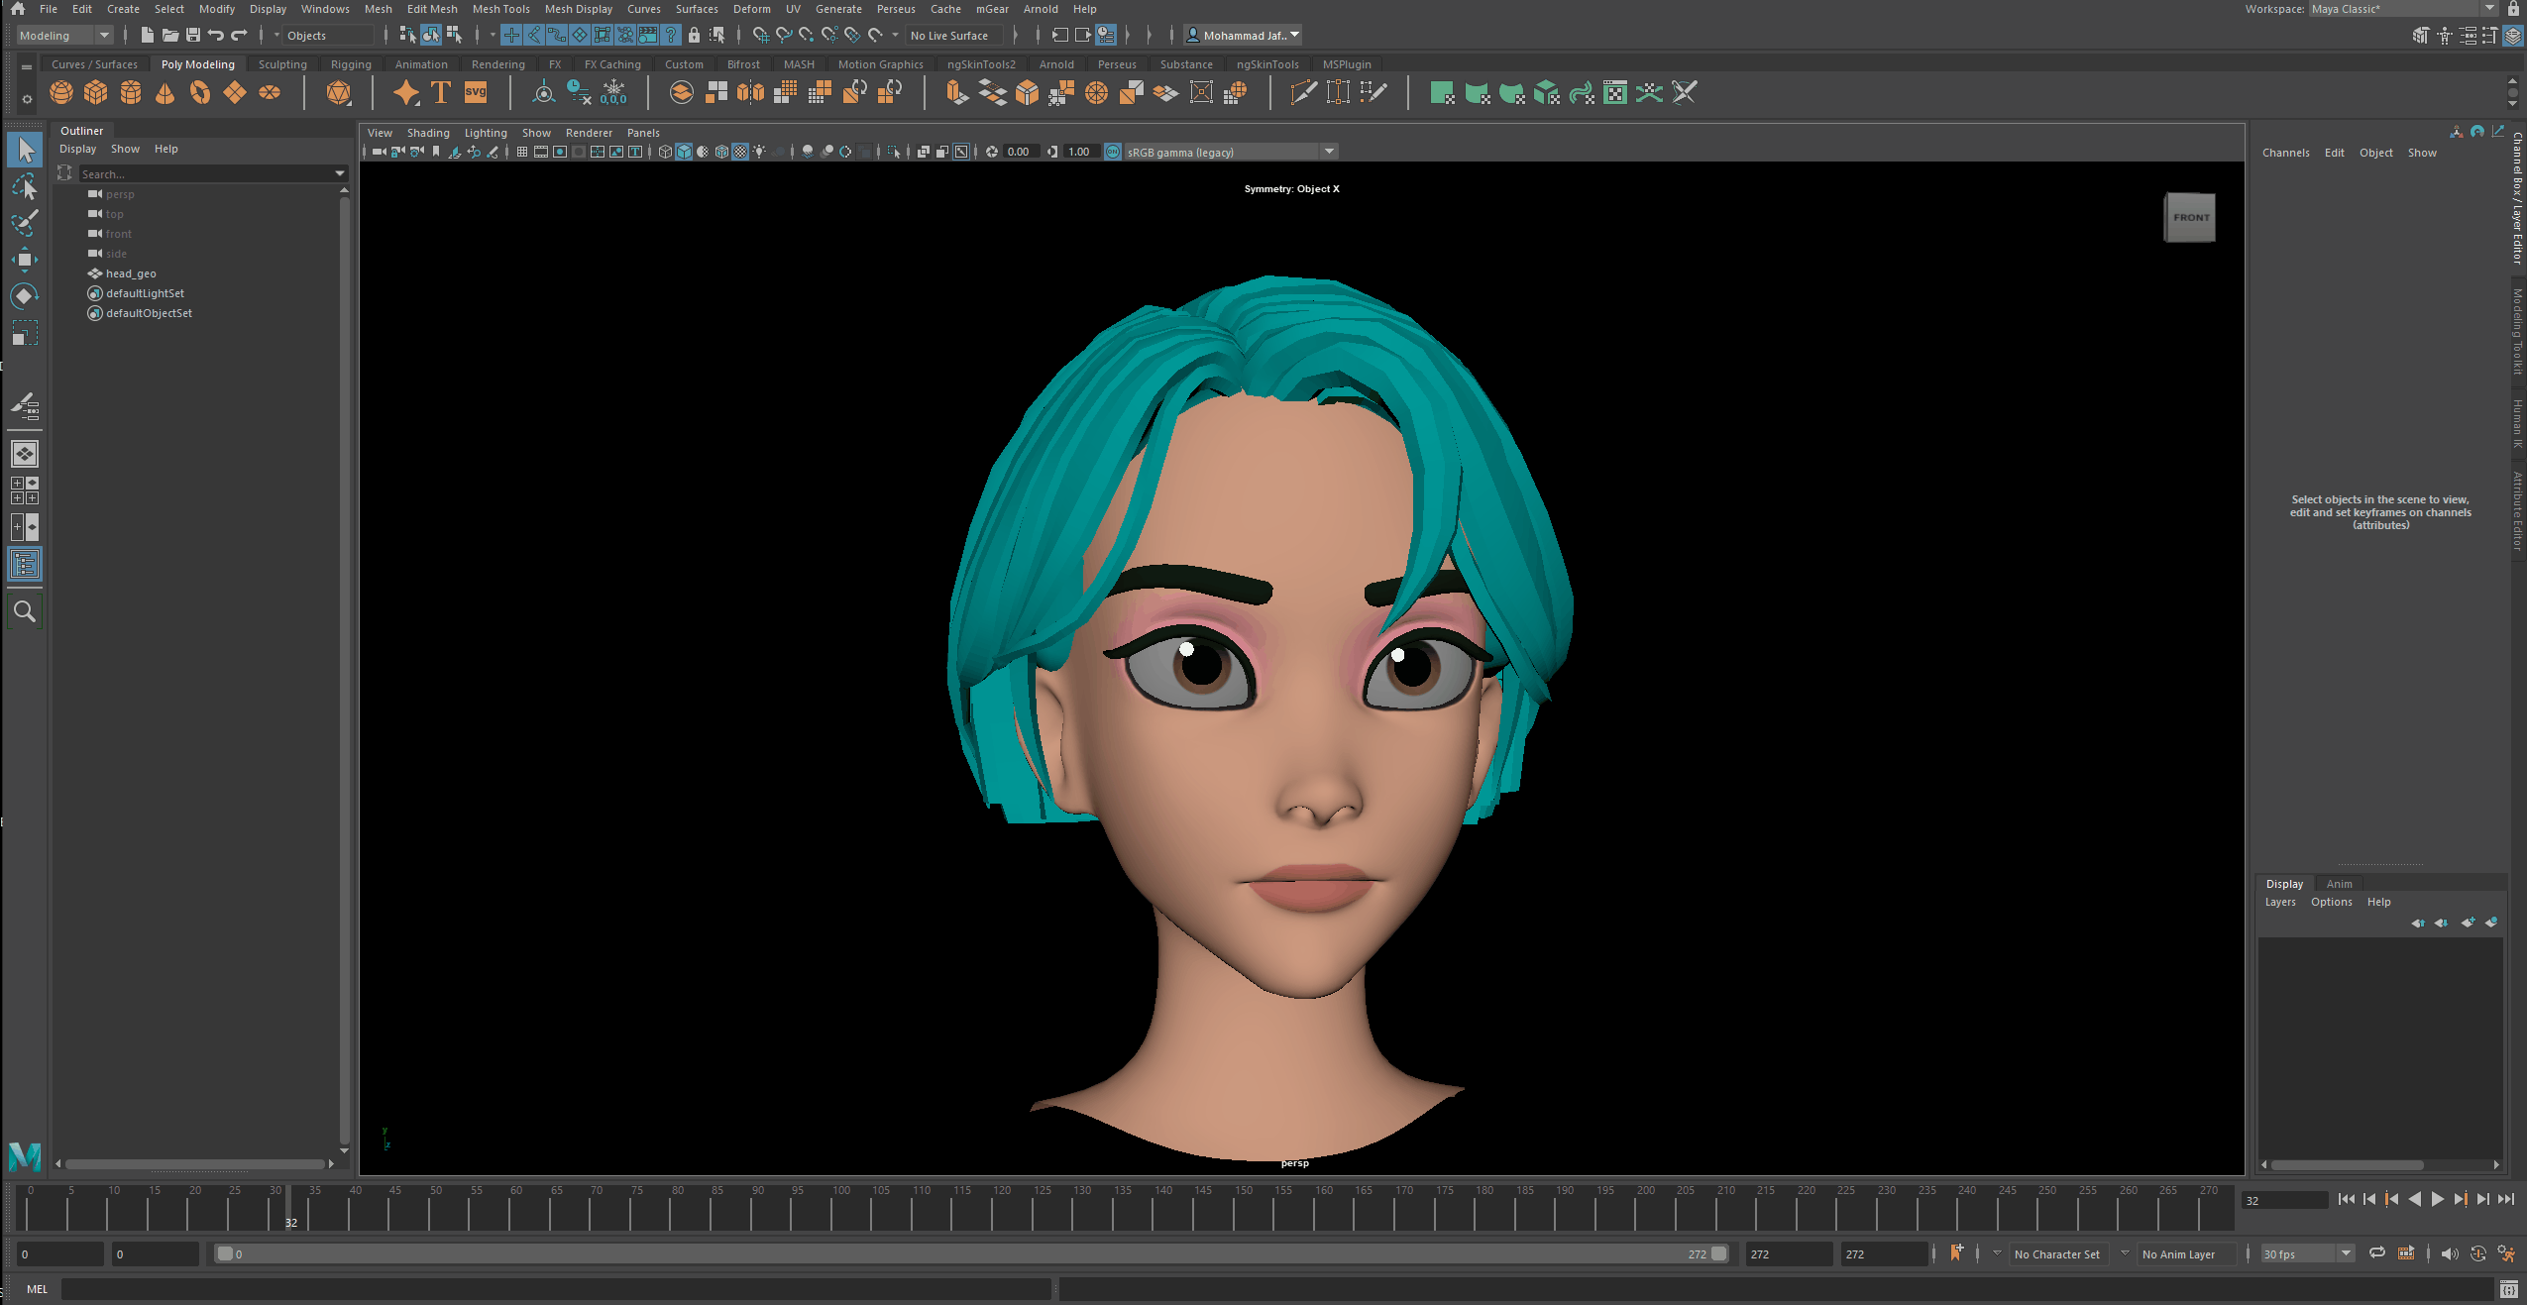This screenshot has height=1305, width=2527.
Task: Open the sRGB gamma view transform dropdown
Action: point(1329,152)
